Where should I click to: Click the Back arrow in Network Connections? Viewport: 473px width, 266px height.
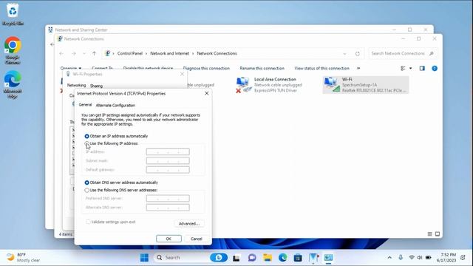[61, 53]
